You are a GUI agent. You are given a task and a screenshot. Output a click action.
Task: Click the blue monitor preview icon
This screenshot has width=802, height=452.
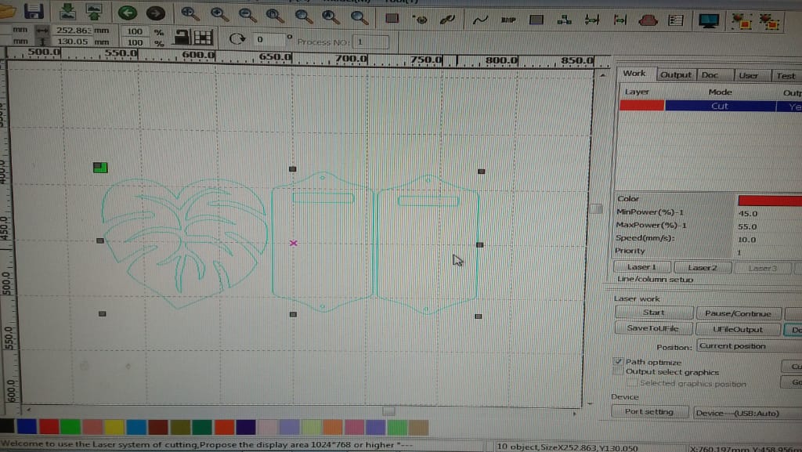tap(709, 21)
